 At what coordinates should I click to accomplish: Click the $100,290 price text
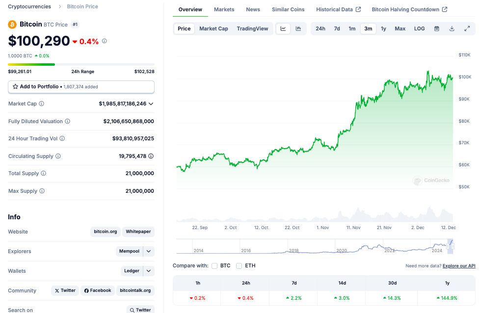tap(39, 41)
